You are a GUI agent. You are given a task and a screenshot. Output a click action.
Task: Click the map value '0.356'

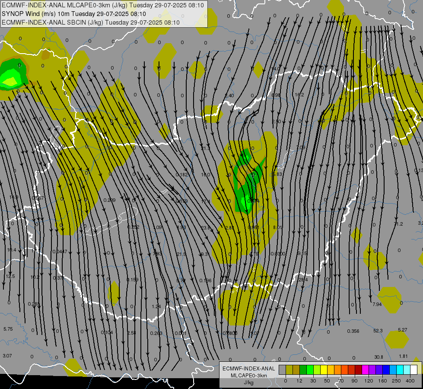coord(353,331)
